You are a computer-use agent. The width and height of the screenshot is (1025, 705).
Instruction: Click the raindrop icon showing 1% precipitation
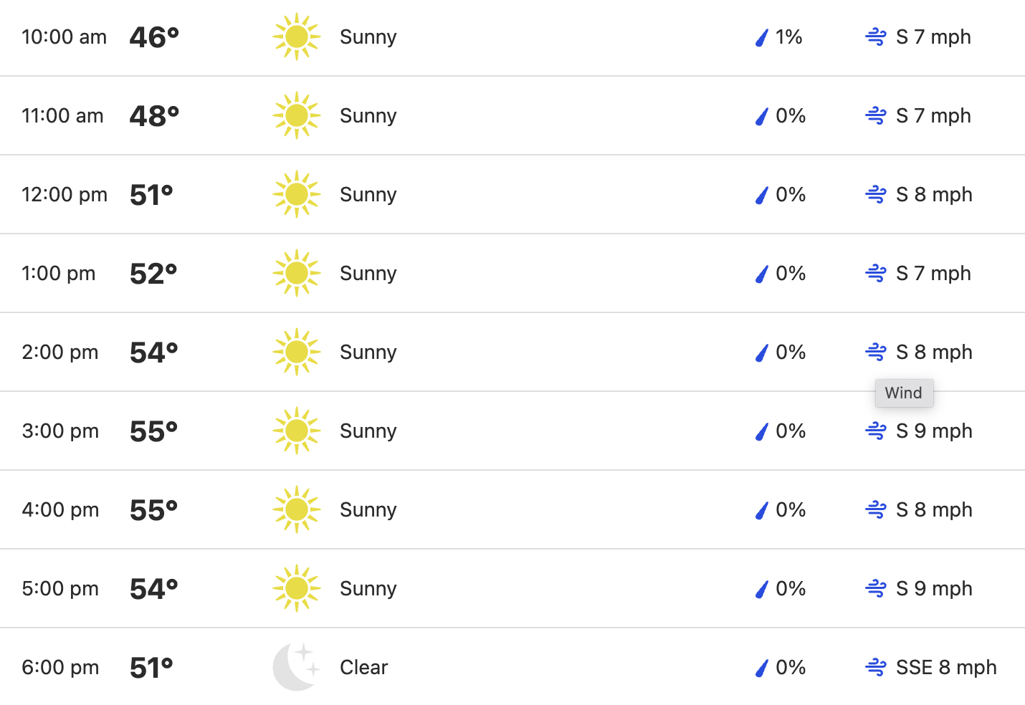point(762,37)
